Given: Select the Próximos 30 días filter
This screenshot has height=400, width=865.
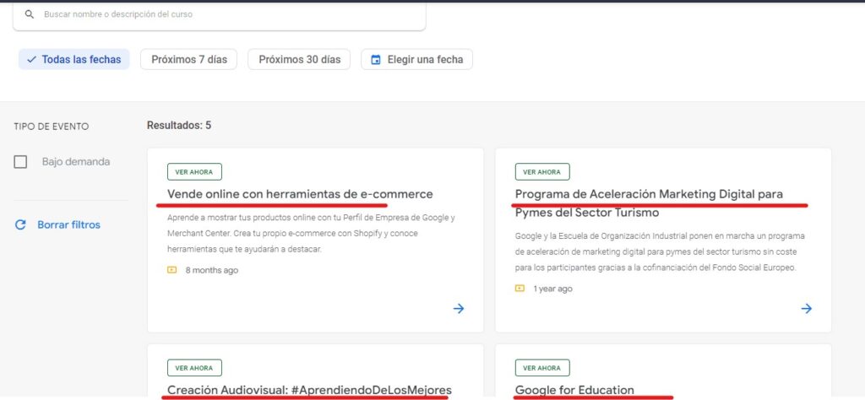Looking at the screenshot, I should [x=299, y=60].
